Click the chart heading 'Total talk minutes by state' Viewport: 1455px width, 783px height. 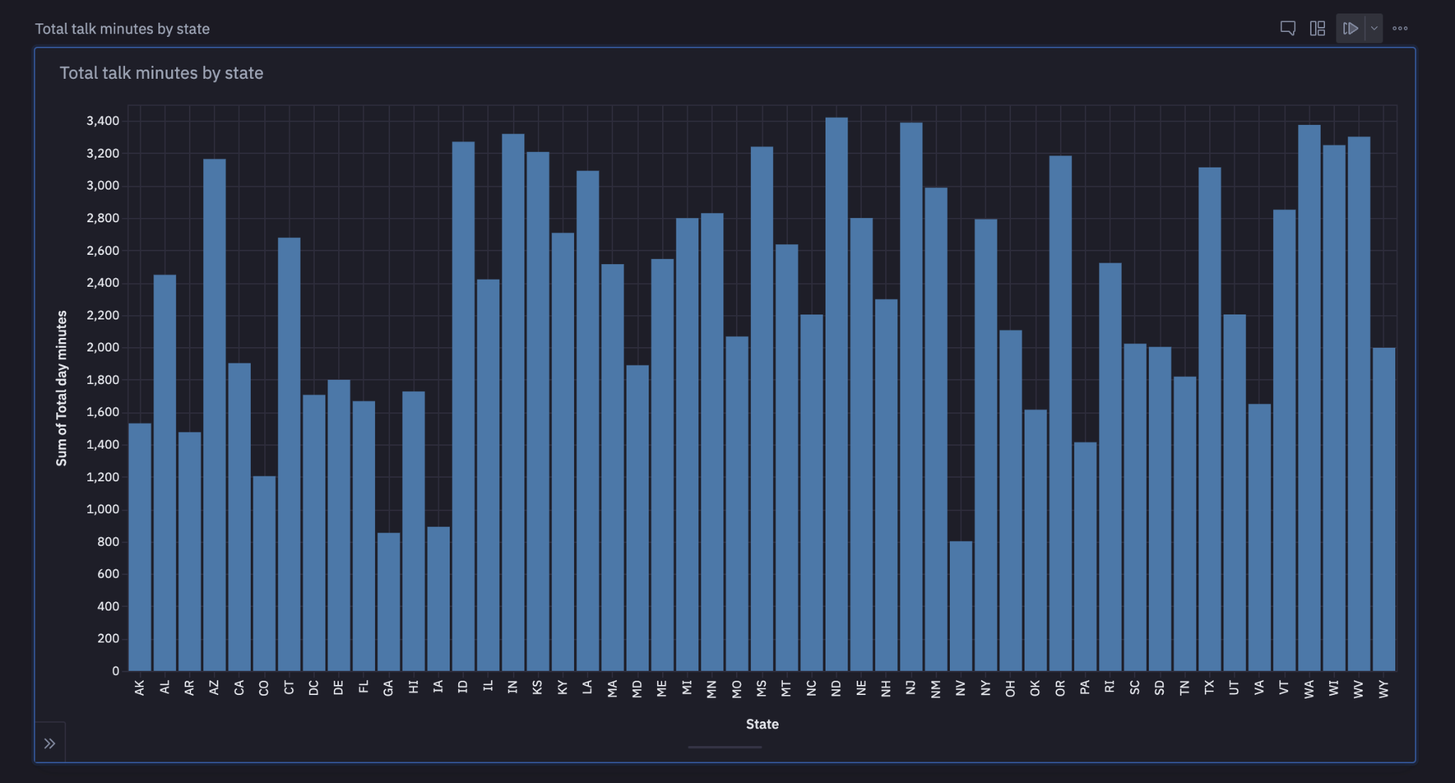coord(161,73)
